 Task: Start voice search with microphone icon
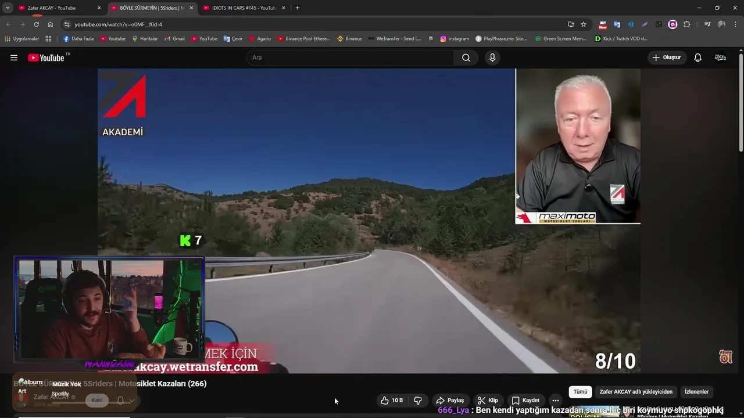tap(492, 57)
